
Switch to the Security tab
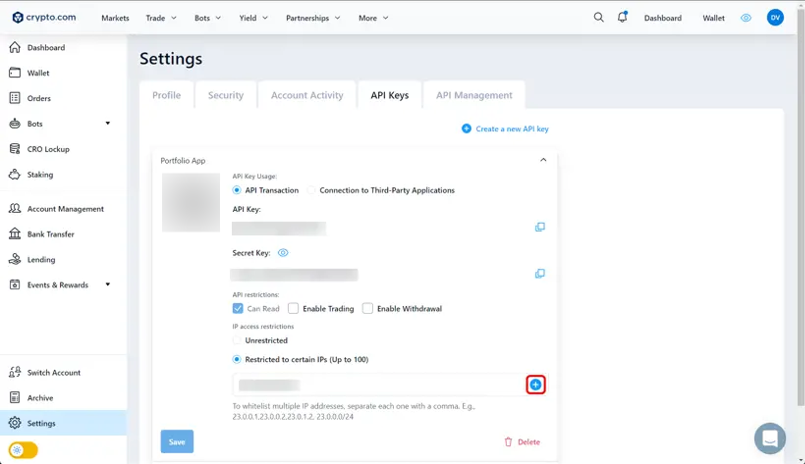point(225,95)
